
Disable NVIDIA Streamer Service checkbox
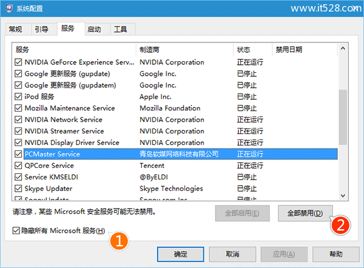[18, 131]
